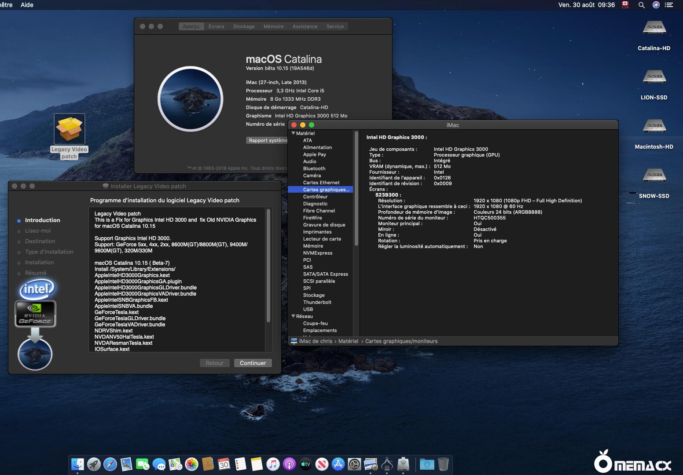Viewport: 683px width, 475px height.
Task: Select Cartes graphiques in the sidebar
Action: point(326,190)
